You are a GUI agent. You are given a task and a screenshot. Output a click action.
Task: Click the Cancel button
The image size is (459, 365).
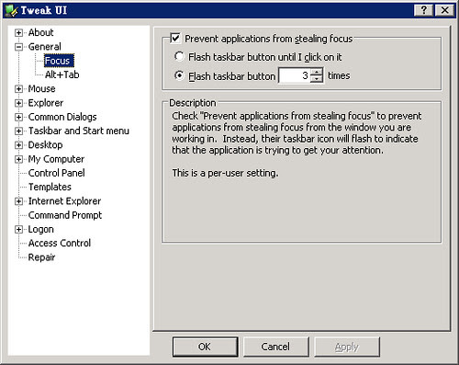tap(275, 347)
